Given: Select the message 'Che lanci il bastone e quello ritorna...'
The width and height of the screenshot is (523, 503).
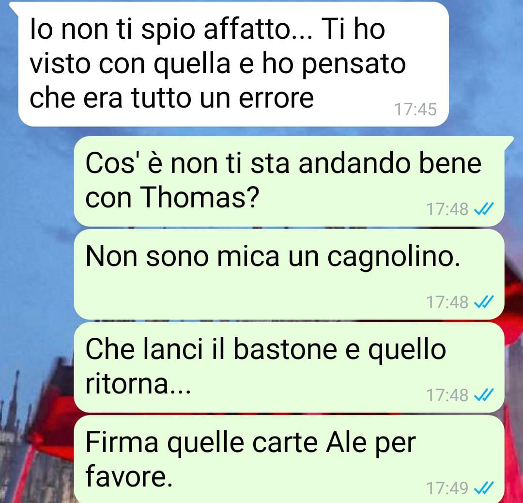Looking at the screenshot, I should point(289,367).
